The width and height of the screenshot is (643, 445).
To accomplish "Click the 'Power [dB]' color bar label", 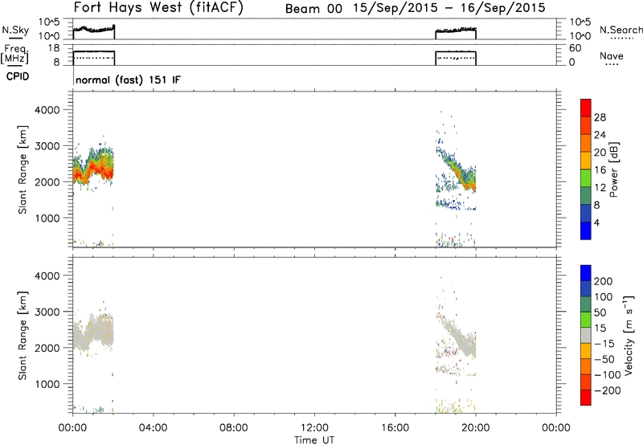I will pyautogui.click(x=613, y=169).
